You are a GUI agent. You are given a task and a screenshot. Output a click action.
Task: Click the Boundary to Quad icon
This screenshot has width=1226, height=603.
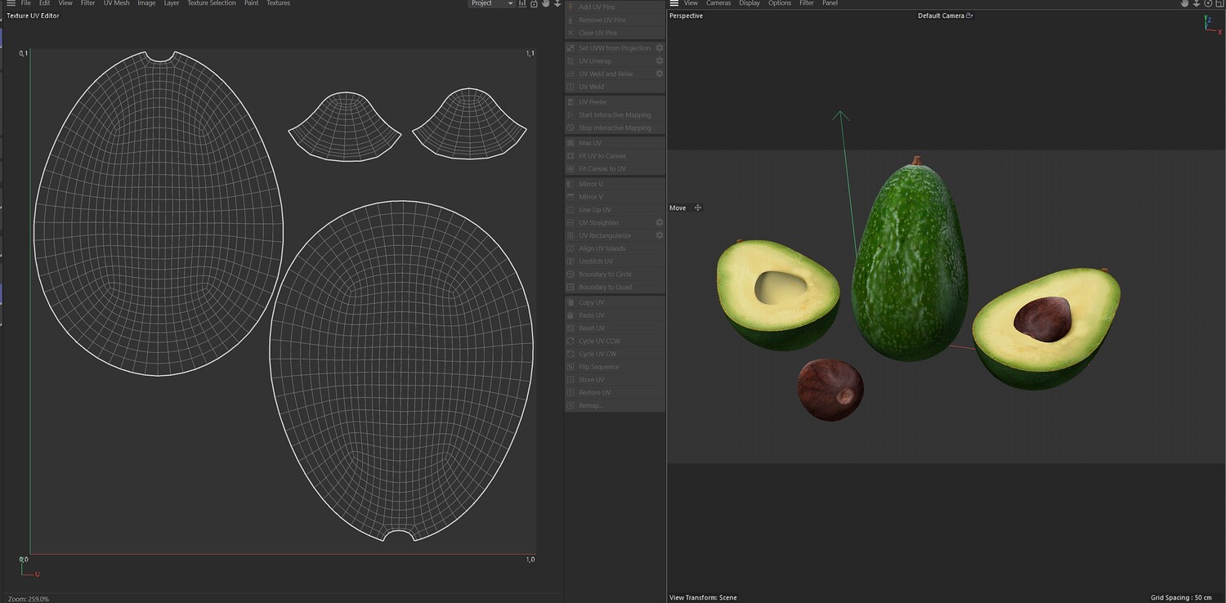tap(570, 288)
